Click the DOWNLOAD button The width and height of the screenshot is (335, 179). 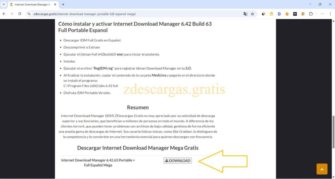point(178,161)
